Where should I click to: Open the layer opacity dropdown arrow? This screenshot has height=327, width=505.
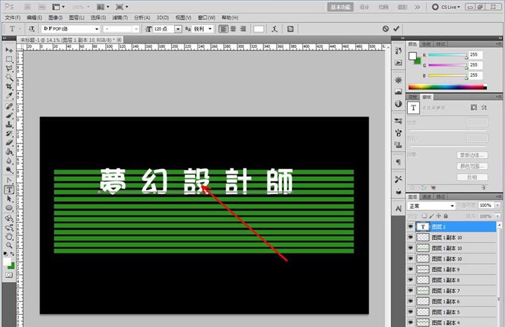[498, 206]
